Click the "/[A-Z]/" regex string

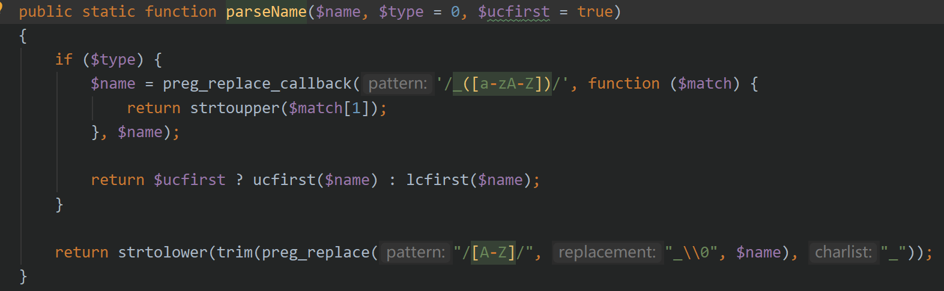click(x=493, y=253)
